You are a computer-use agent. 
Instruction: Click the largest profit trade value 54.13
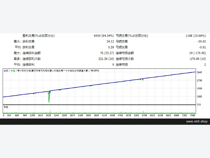[110, 41]
